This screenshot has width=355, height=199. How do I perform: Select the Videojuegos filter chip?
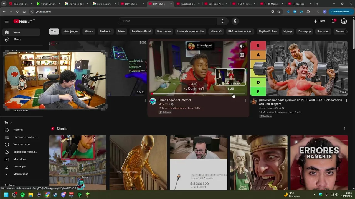pyautogui.click(x=71, y=32)
